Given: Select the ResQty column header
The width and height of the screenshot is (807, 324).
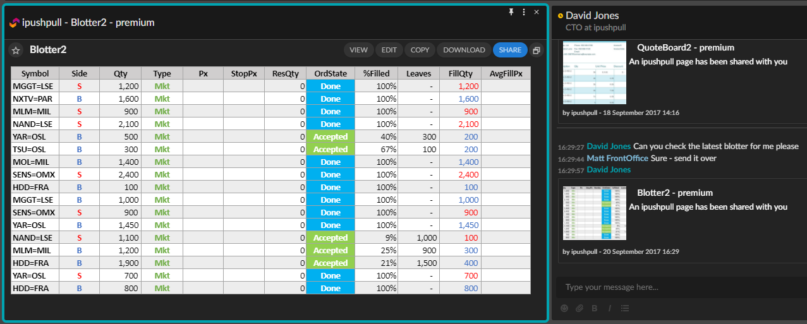Looking at the screenshot, I should [x=285, y=73].
